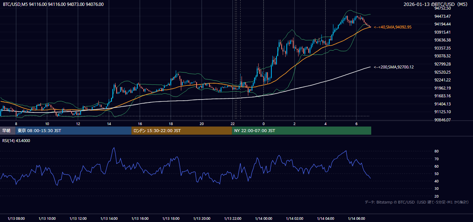
Task: Click the RSI axis level 40
Action: [436, 181]
